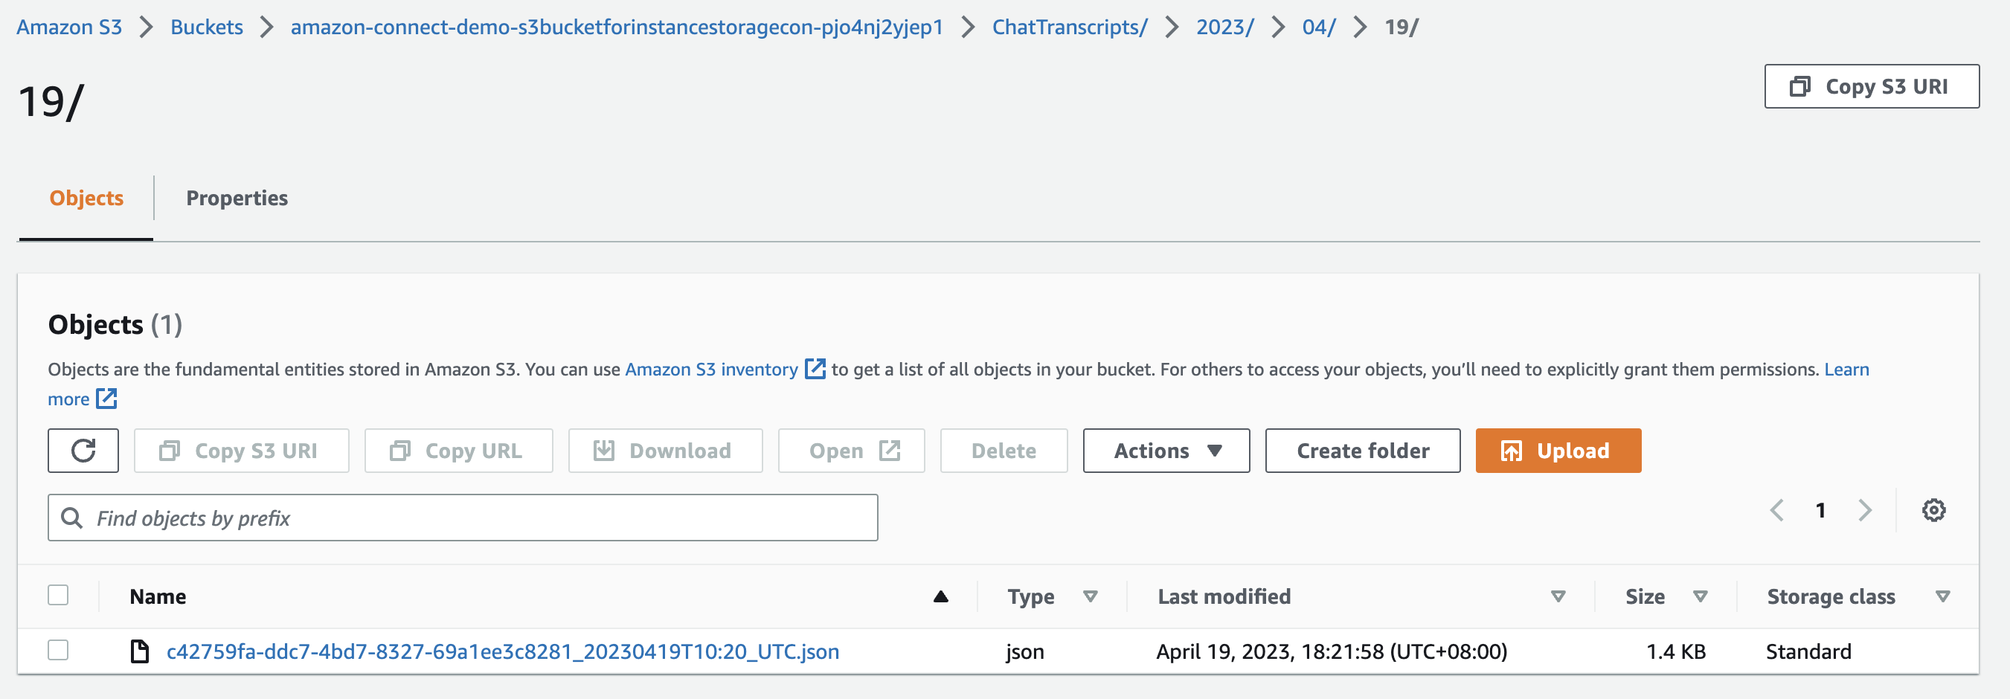Sort by Type column arrow
Image resolution: width=2010 pixels, height=699 pixels.
pyautogui.click(x=1091, y=596)
